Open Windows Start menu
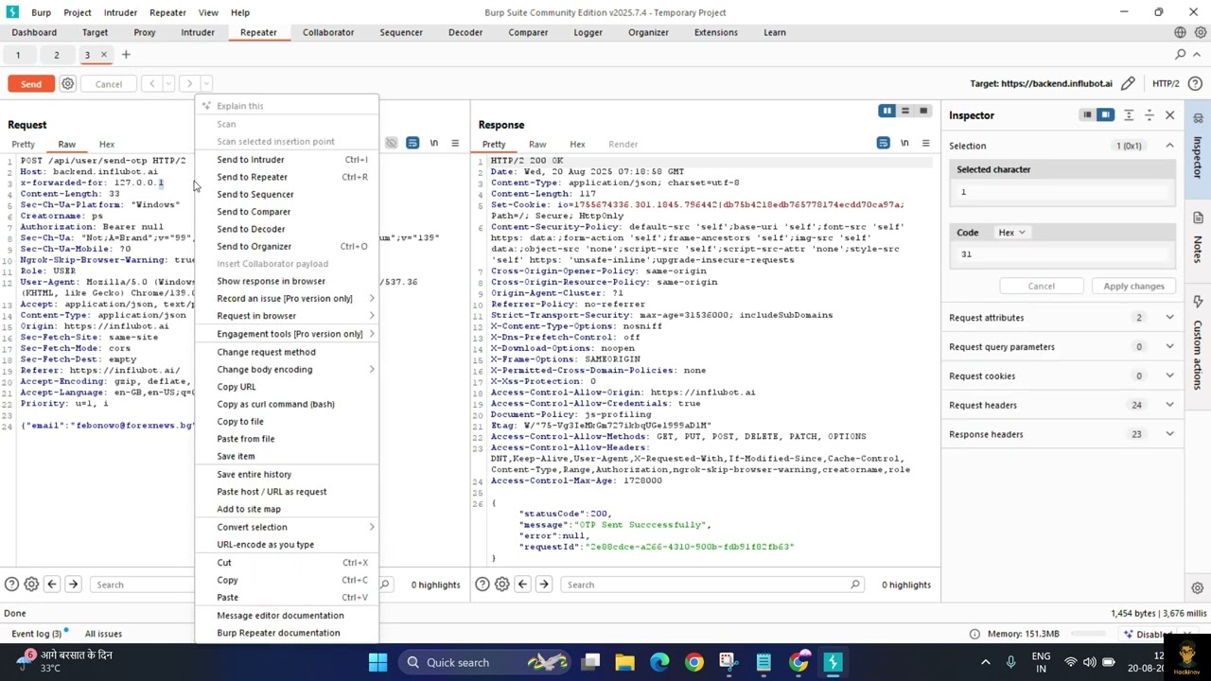 (x=377, y=662)
